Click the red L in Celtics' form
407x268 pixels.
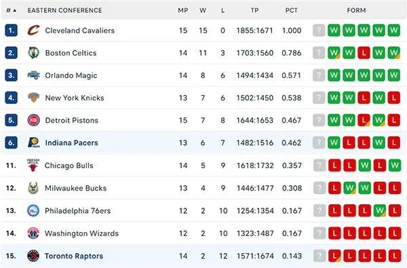[x=364, y=53]
